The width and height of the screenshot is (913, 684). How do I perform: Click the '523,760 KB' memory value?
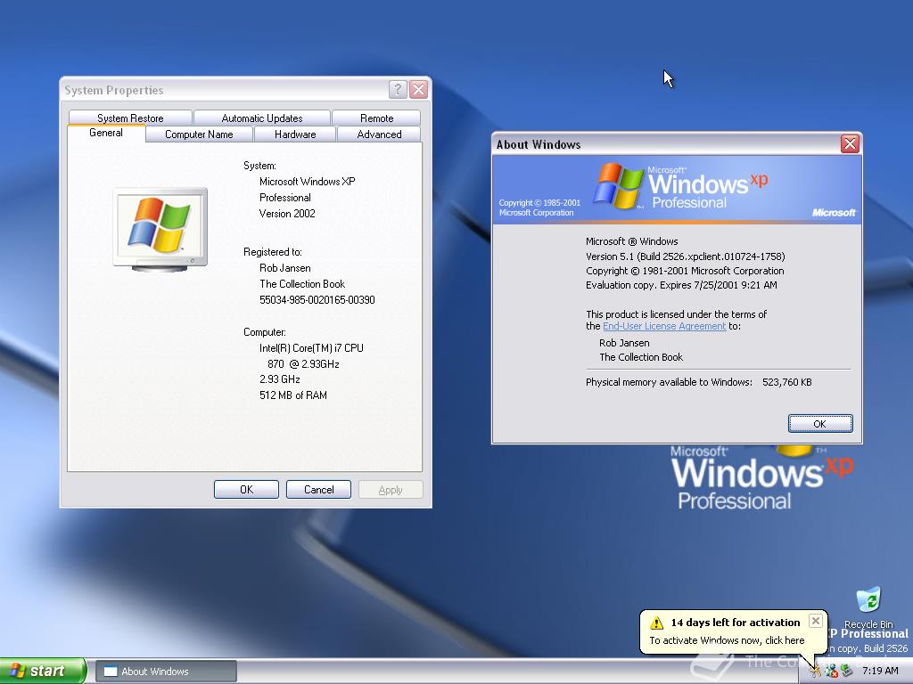pos(787,382)
